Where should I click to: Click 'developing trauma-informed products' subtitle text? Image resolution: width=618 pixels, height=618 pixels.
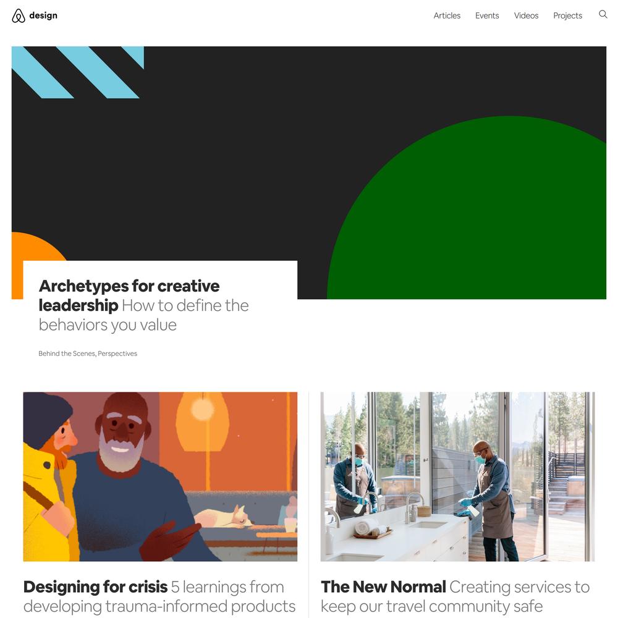[159, 606]
